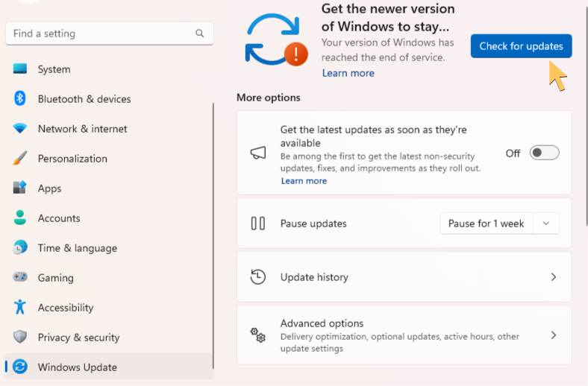Click the Privacy & security shield icon
Viewport: 588px width, 386px height.
20,337
